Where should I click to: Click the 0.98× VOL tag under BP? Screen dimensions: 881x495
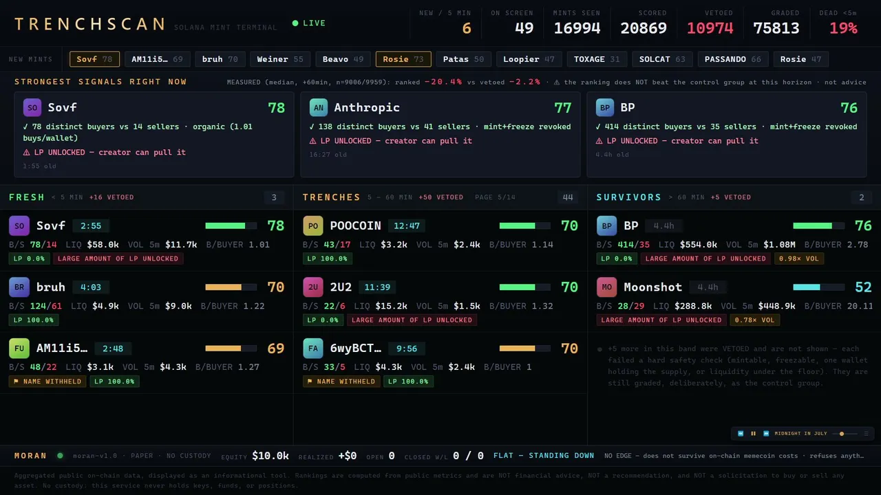click(x=799, y=258)
